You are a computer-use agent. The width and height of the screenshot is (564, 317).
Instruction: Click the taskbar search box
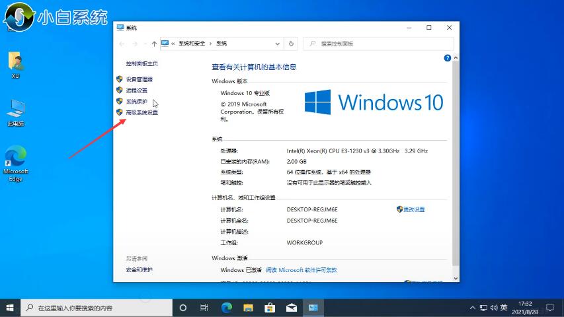[97, 308]
